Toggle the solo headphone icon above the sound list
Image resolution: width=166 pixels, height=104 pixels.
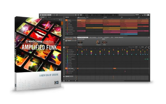[67, 48]
